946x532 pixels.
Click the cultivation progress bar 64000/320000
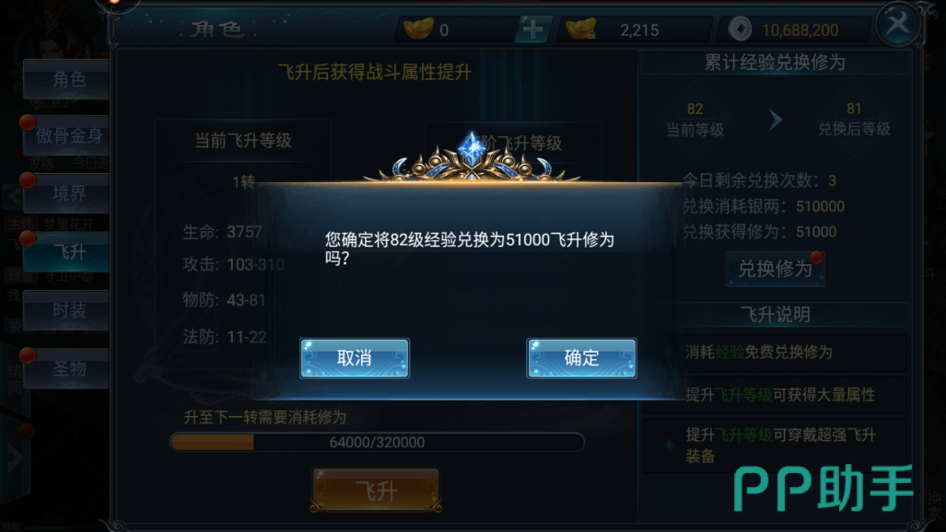click(377, 442)
